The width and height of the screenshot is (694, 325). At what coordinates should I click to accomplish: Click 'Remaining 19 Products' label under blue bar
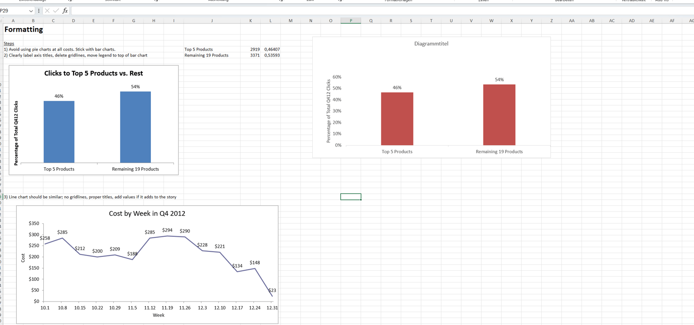[136, 169]
